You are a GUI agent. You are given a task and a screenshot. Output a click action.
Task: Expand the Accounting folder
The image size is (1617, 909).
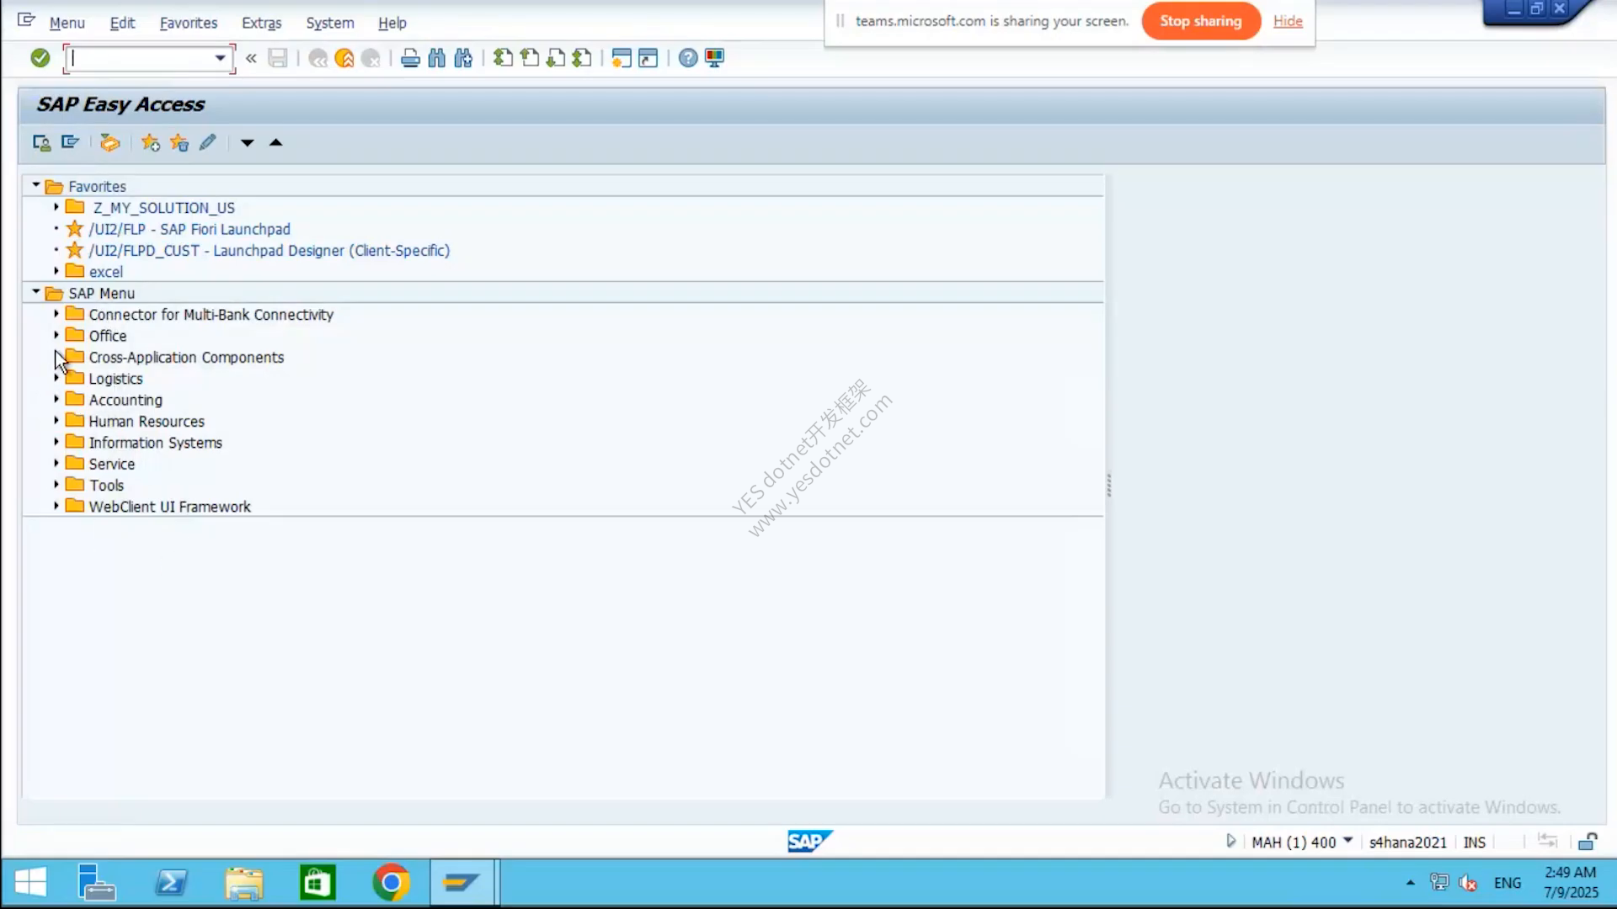[x=56, y=399]
